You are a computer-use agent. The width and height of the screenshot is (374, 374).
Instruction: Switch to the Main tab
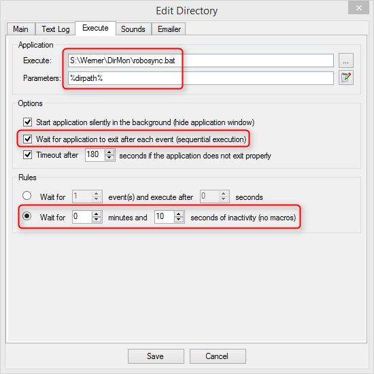pos(21,29)
